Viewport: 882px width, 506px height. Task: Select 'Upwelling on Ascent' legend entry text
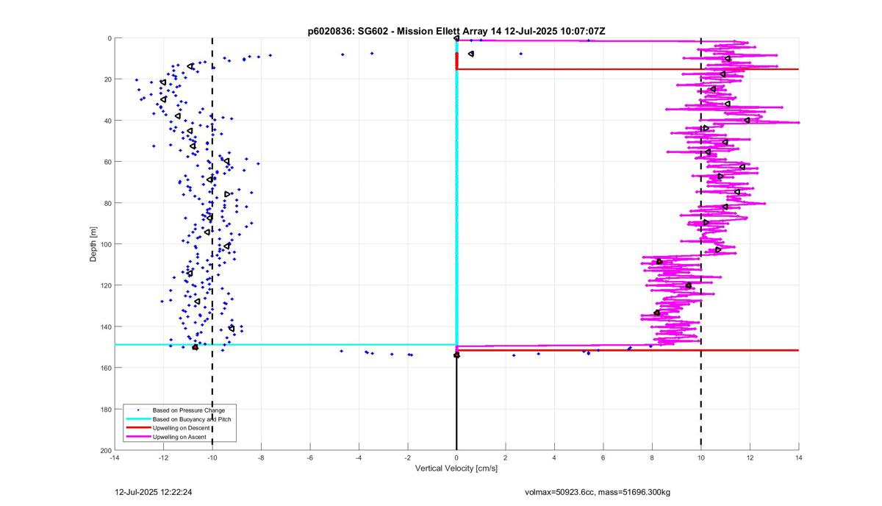tap(180, 437)
